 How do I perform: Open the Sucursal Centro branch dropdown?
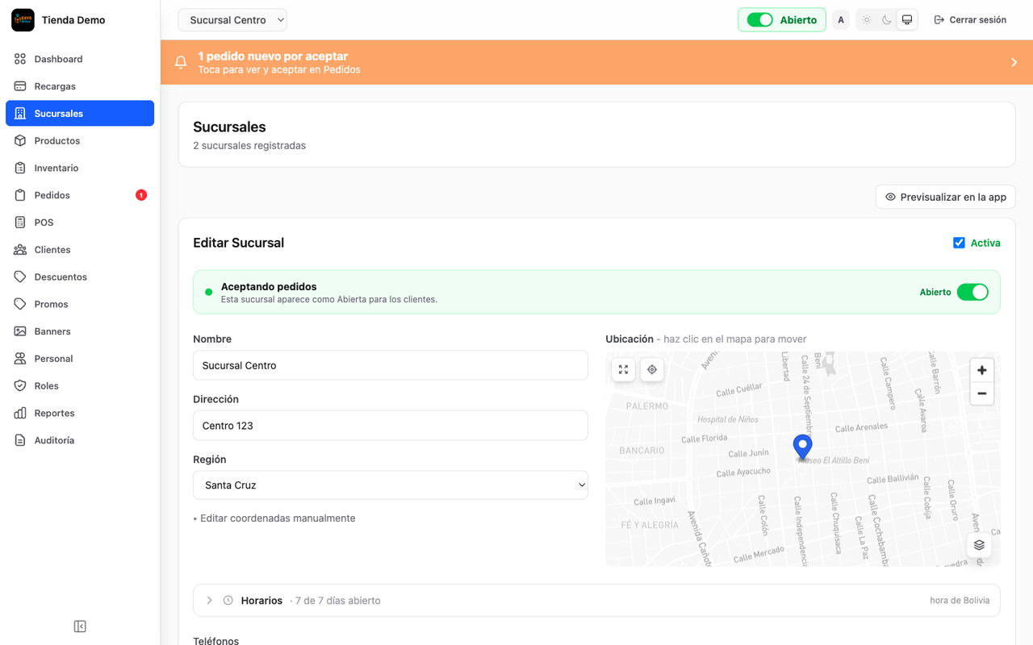click(x=232, y=20)
